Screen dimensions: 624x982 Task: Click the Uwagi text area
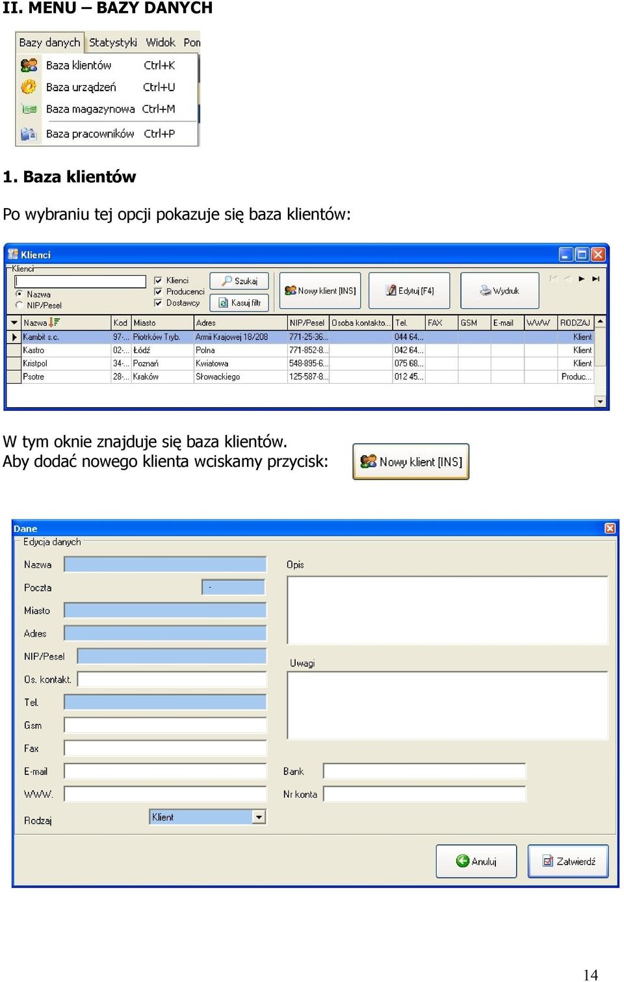pyautogui.click(x=447, y=706)
